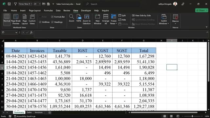Click Zoom to Selection

(87, 20)
